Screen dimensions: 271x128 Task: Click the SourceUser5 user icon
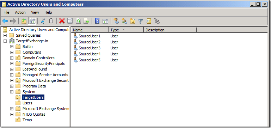click(x=75, y=60)
